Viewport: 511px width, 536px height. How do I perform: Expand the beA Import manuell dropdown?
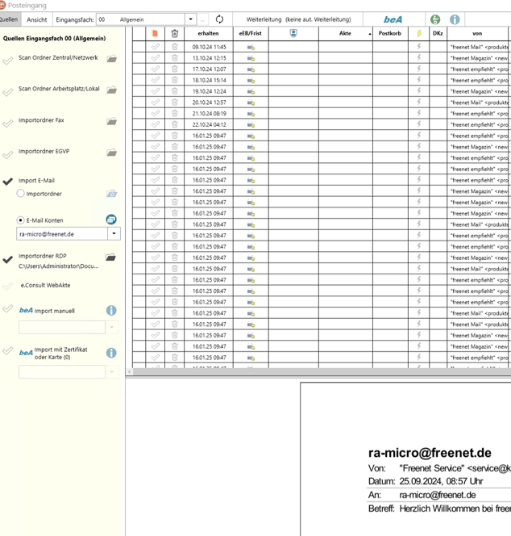click(111, 327)
